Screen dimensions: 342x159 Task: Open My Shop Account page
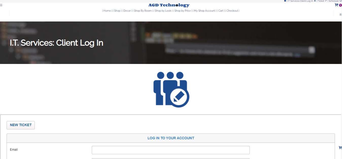[205, 11]
